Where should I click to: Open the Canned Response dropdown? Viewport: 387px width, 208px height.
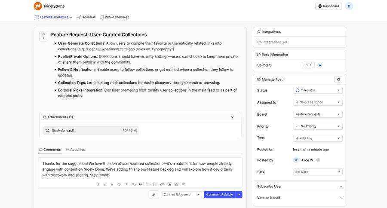point(181,195)
